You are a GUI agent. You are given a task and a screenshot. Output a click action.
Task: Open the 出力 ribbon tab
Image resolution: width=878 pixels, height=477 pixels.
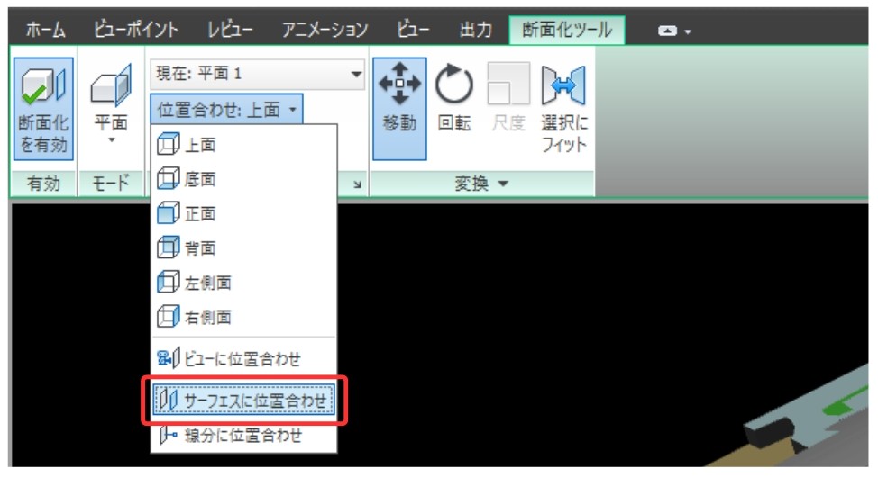475,30
